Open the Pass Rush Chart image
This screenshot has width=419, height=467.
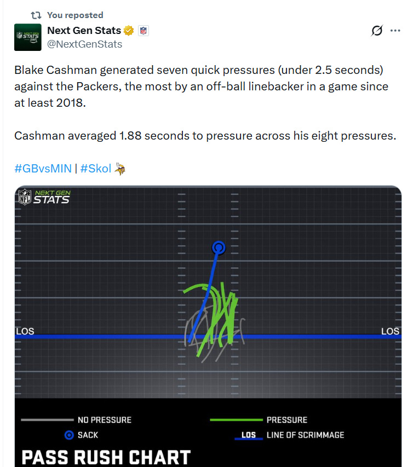point(208,326)
